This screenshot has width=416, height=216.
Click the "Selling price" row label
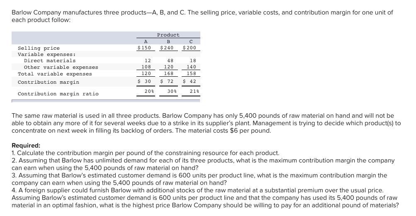(39, 48)
